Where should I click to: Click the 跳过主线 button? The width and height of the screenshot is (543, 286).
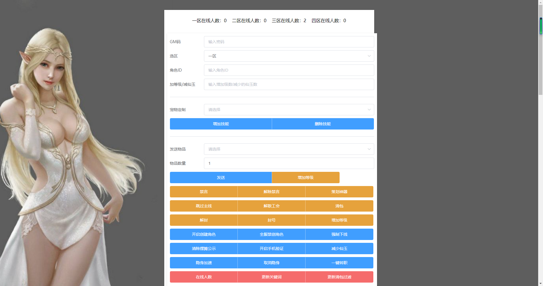(204, 206)
